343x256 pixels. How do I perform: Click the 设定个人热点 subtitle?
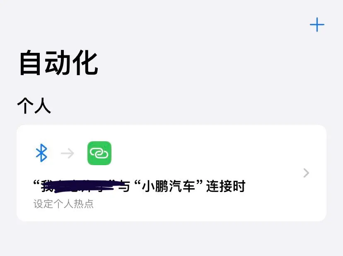click(63, 204)
